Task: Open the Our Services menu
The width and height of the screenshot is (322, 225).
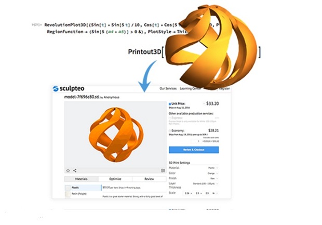Action: 168,88
